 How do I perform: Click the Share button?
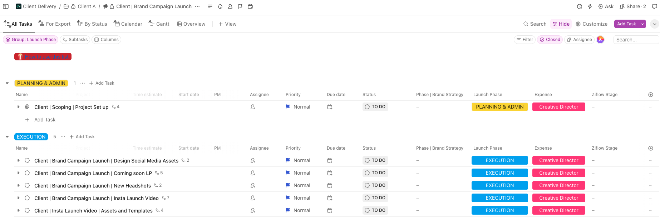pos(632,6)
